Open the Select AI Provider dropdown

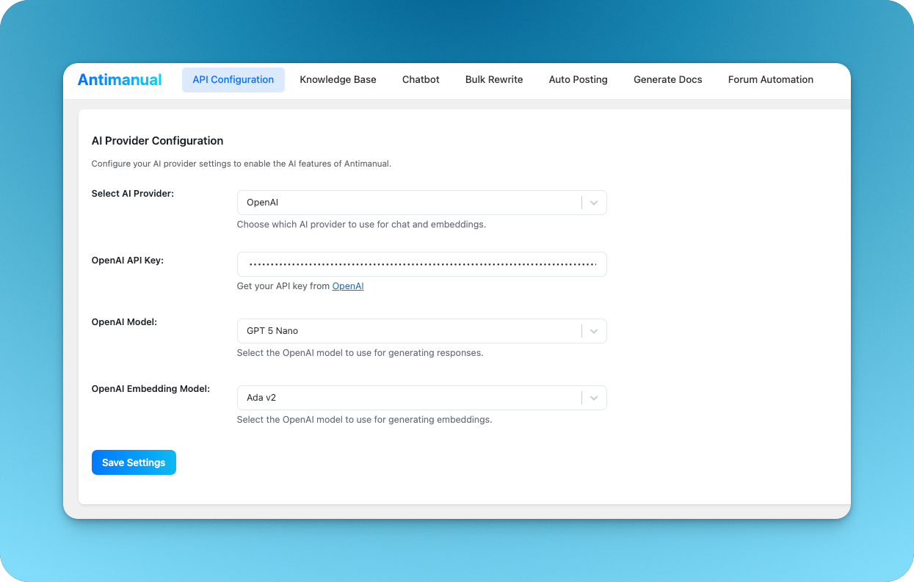point(421,203)
